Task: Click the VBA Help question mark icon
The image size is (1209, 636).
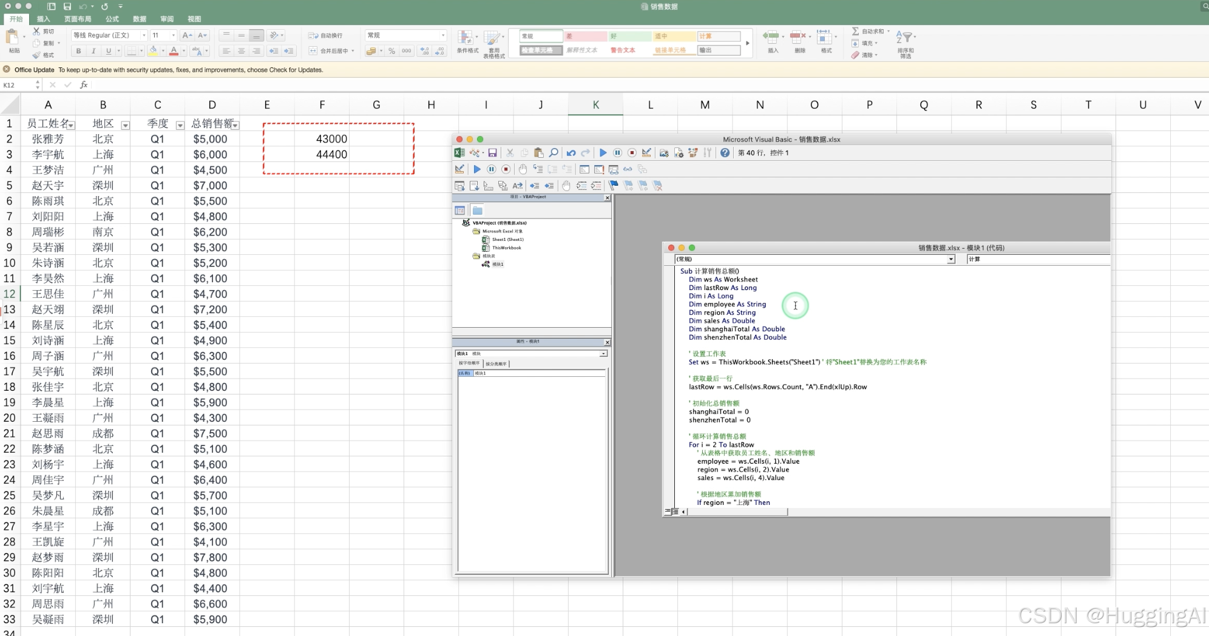Action: click(x=725, y=153)
